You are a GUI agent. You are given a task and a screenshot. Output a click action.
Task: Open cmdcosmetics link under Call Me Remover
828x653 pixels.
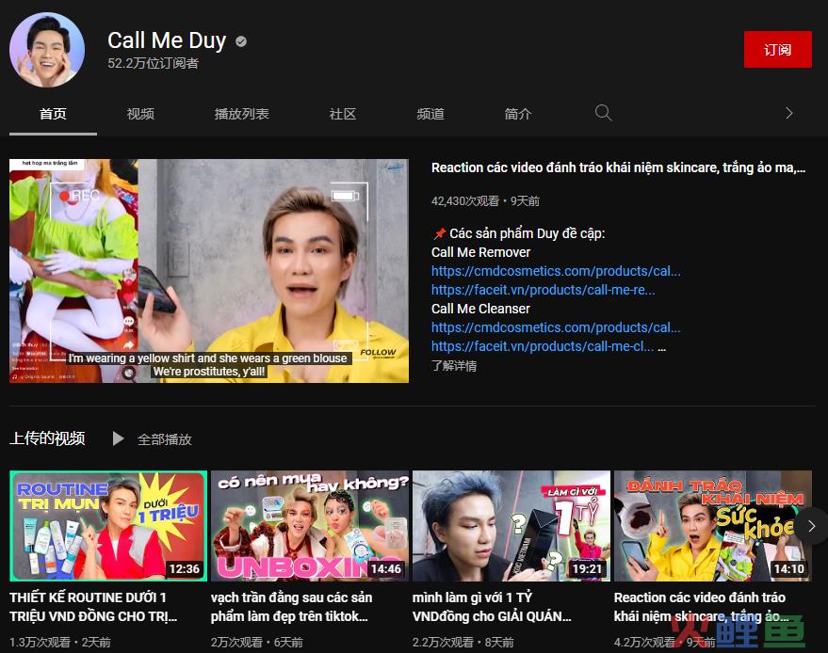point(556,271)
